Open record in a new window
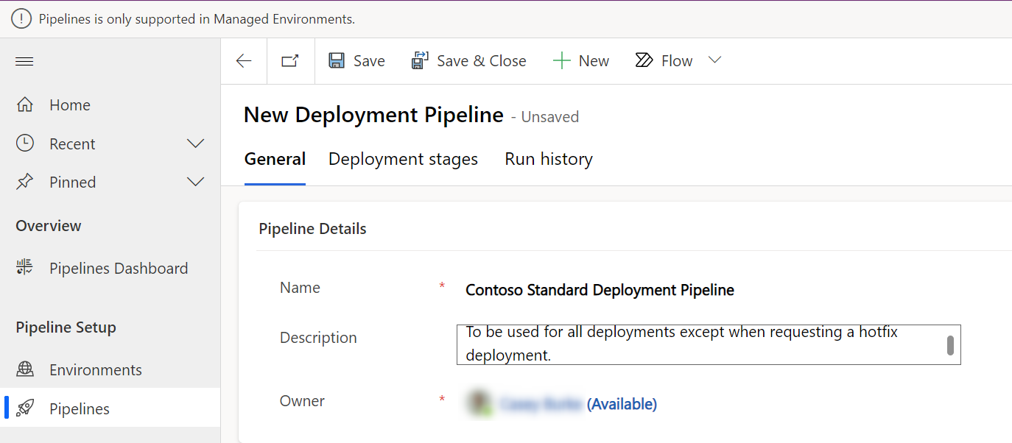1012x443 pixels. (289, 60)
